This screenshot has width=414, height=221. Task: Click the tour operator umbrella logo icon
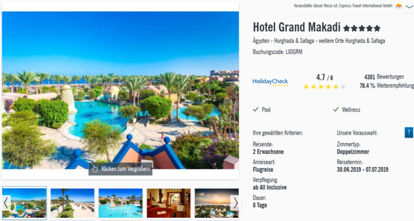399,6
